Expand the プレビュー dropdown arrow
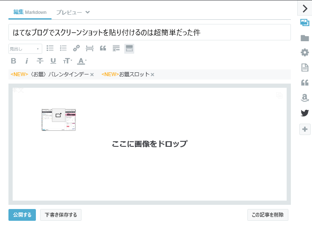Image resolution: width=312 pixels, height=225 pixels. (x=87, y=12)
